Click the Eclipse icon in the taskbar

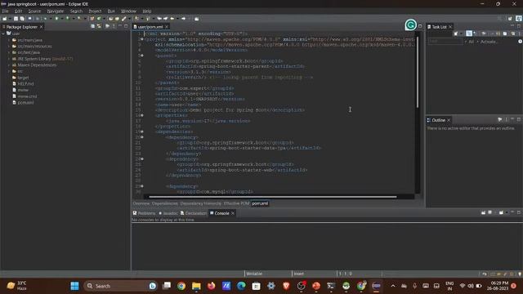(376, 286)
